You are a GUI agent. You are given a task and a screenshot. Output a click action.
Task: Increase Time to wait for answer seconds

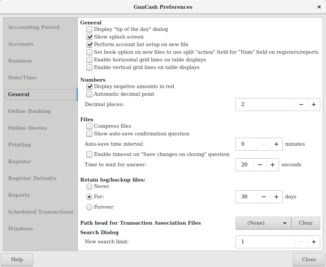tap(272, 165)
